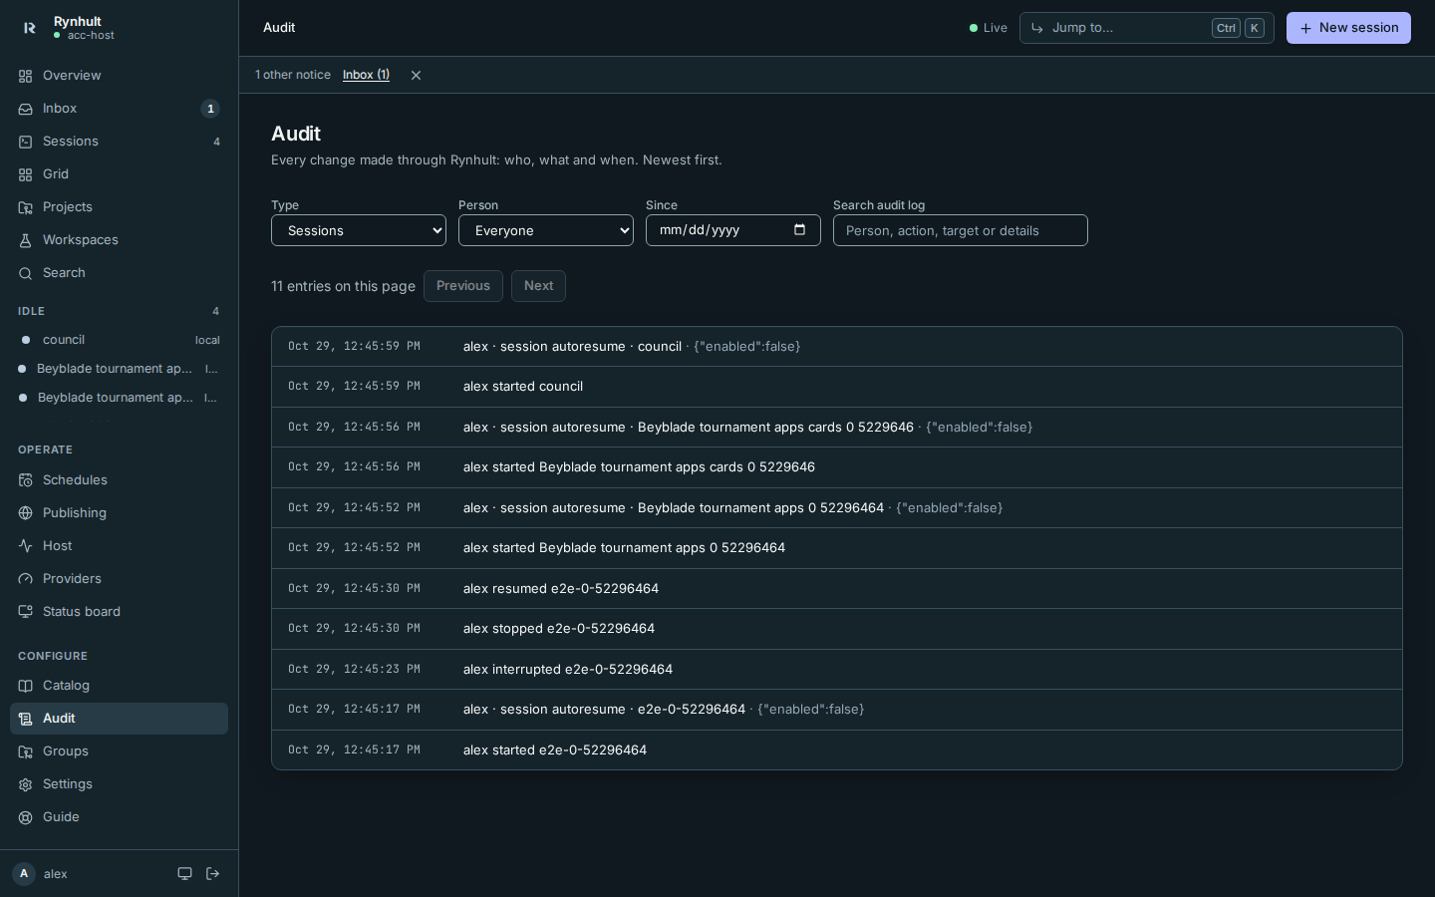The height and width of the screenshot is (897, 1435).
Task: Click the Inbox badge count 1
Action: [210, 109]
